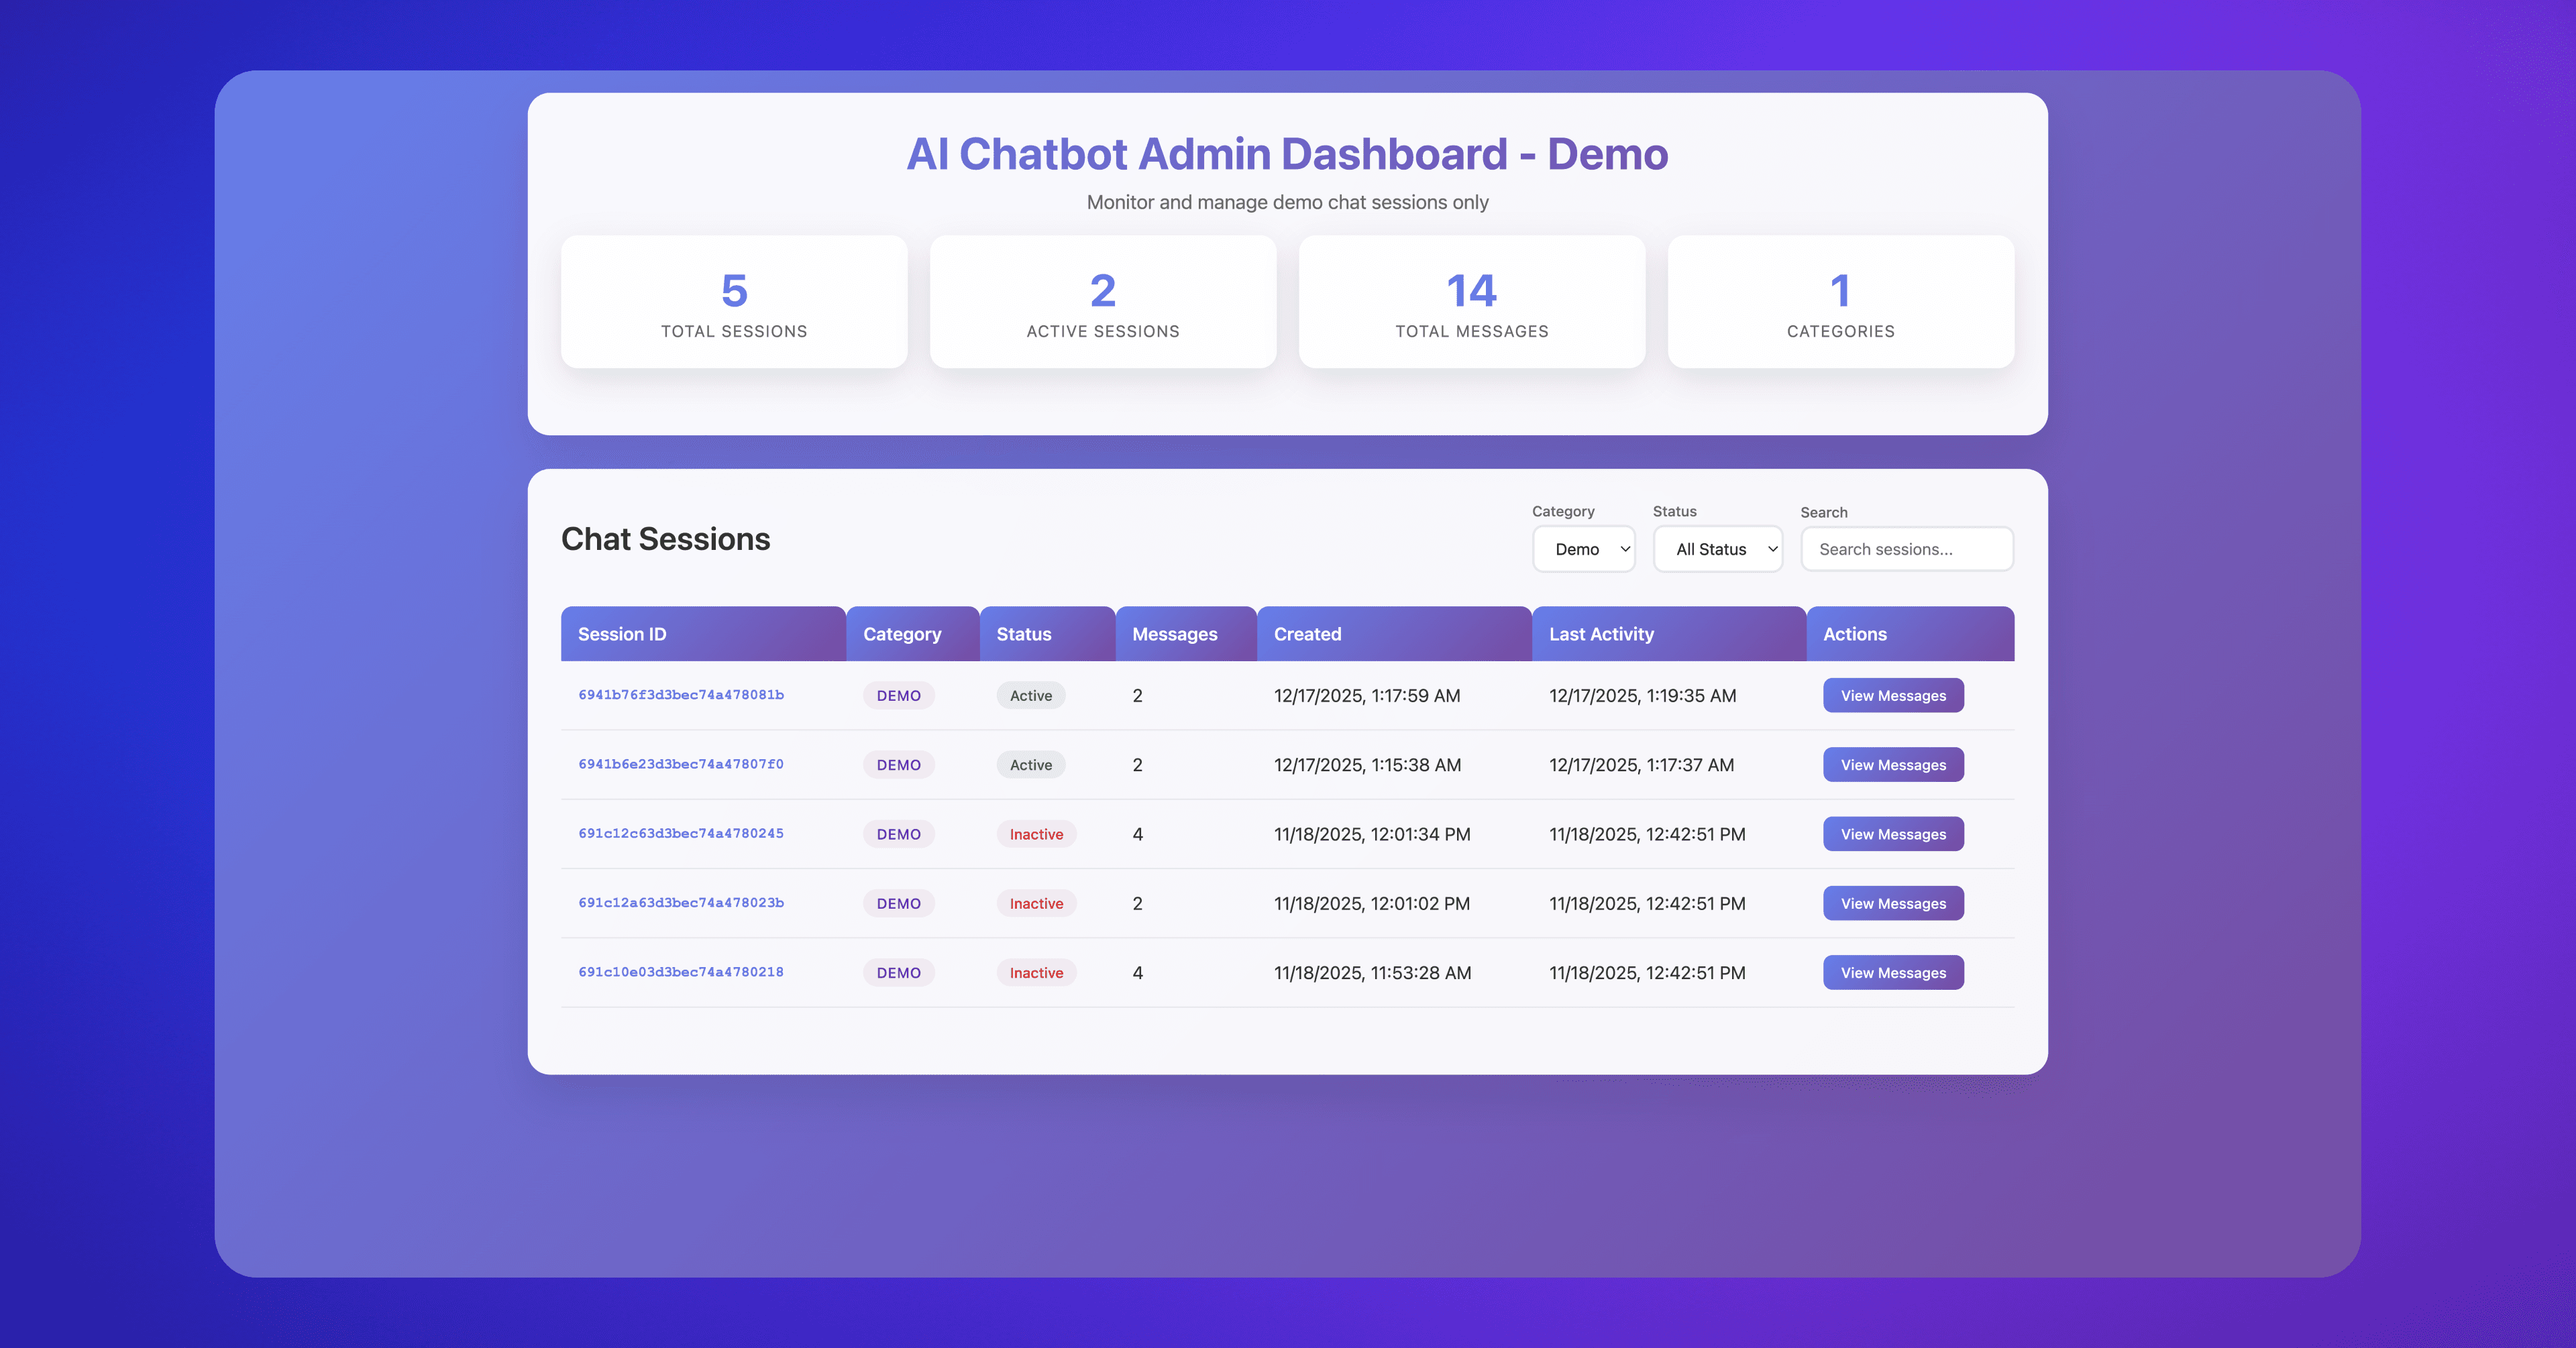View messages for session 691c12c63d3bec74a4780245
Screen dimensions: 2576x1348
click(x=1892, y=834)
